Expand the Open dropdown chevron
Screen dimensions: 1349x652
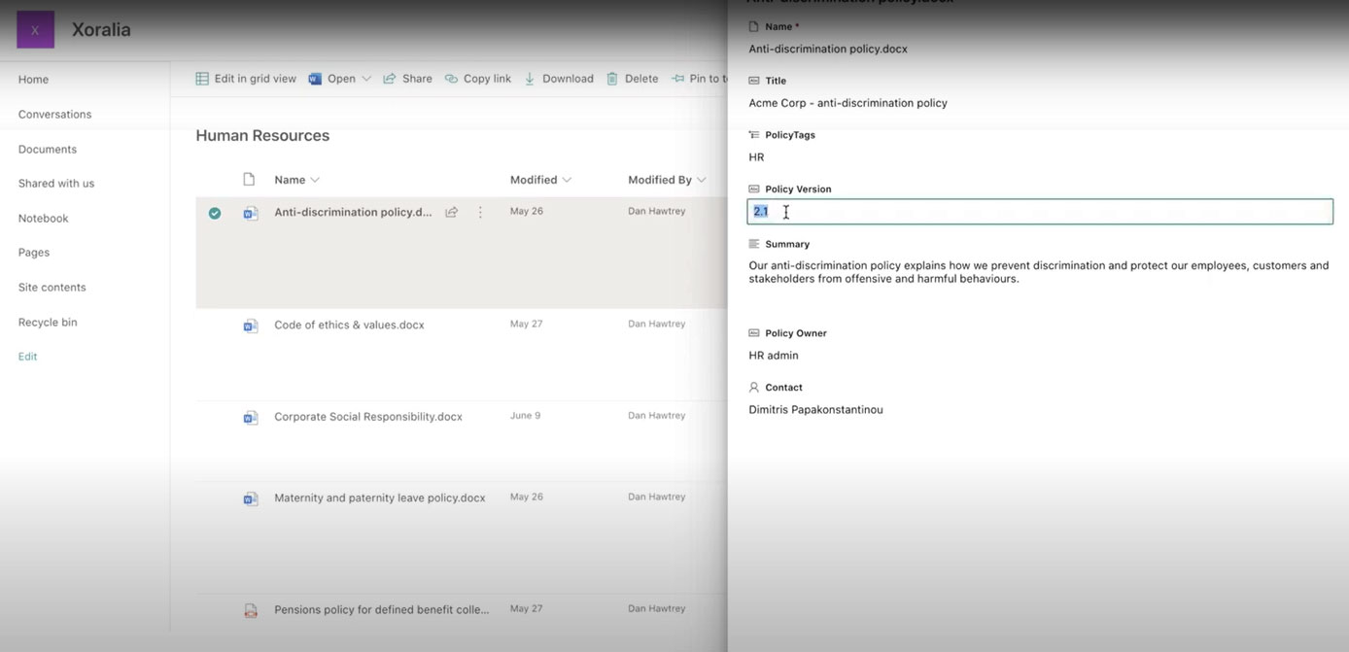pos(366,79)
